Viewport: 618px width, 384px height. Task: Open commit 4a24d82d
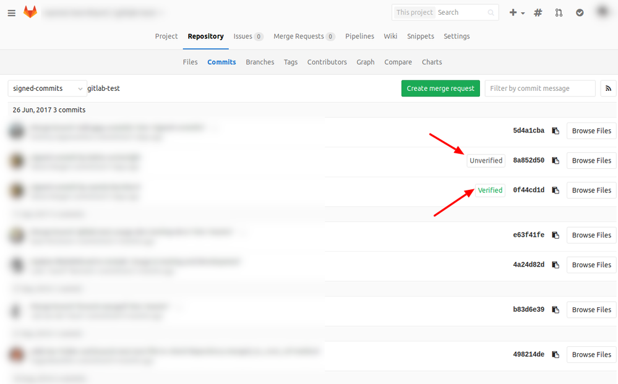coord(528,265)
